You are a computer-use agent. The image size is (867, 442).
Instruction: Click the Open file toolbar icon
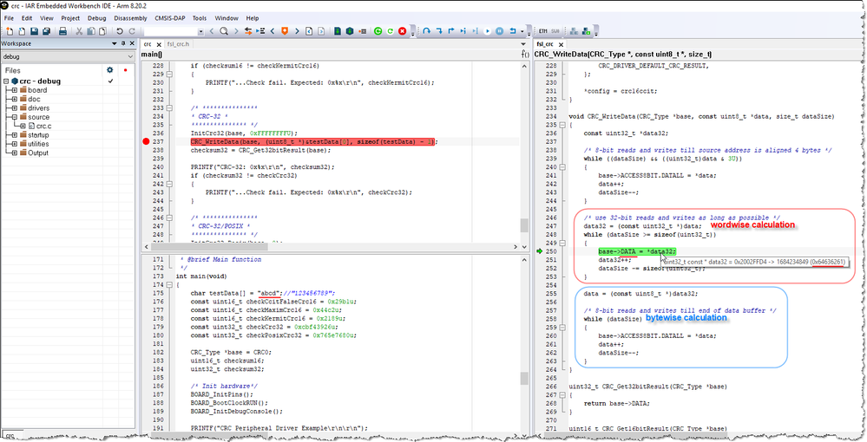pyautogui.click(x=22, y=31)
